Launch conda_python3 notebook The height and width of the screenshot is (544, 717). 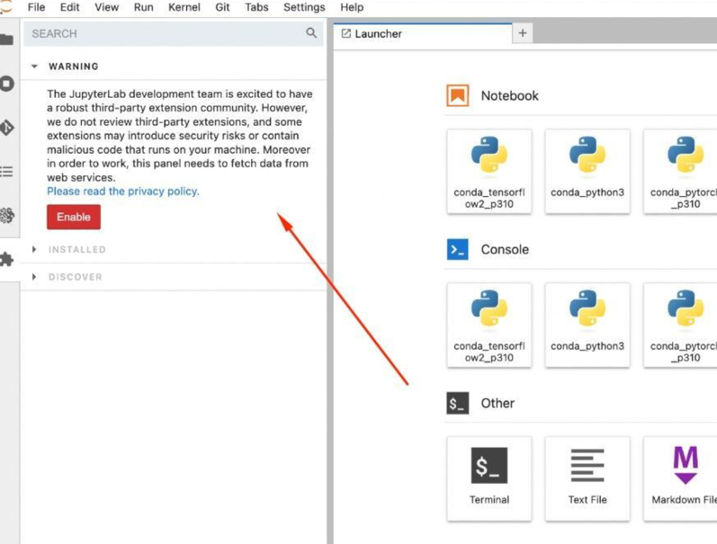[587, 171]
